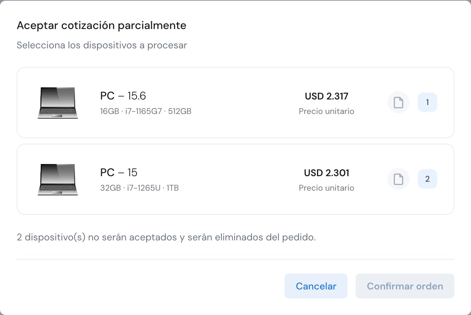Select the PC – 15 device title
471x315 pixels.
click(x=119, y=172)
